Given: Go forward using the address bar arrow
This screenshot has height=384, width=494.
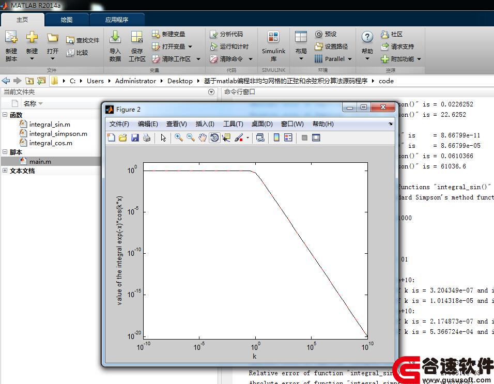Looking at the screenshot, I should [x=18, y=81].
